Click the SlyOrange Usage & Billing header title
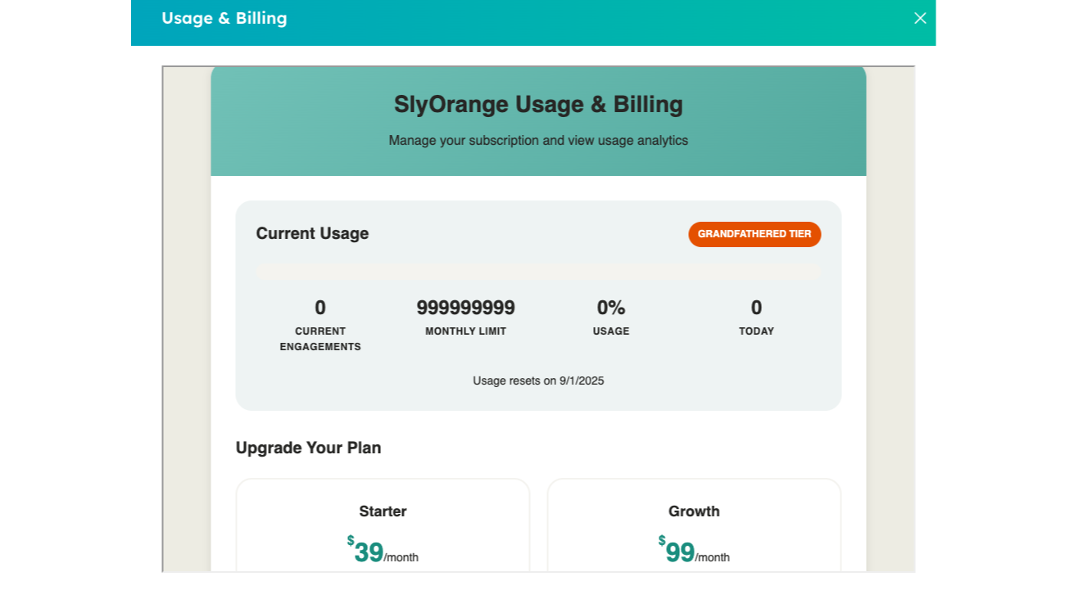Screen dimensions: 1083x608 click(x=538, y=105)
